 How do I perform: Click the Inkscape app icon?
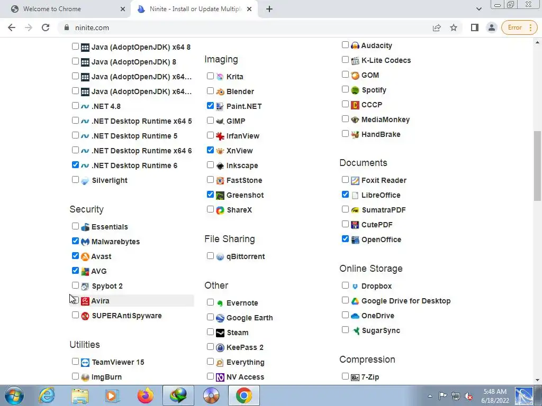click(220, 165)
